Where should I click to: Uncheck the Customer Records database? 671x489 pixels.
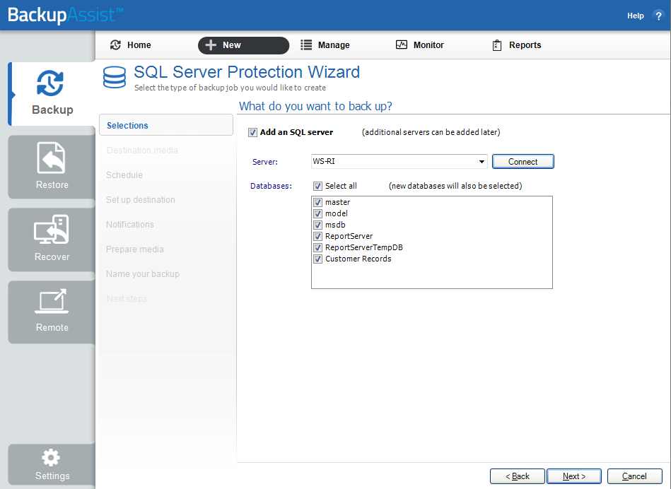[317, 259]
